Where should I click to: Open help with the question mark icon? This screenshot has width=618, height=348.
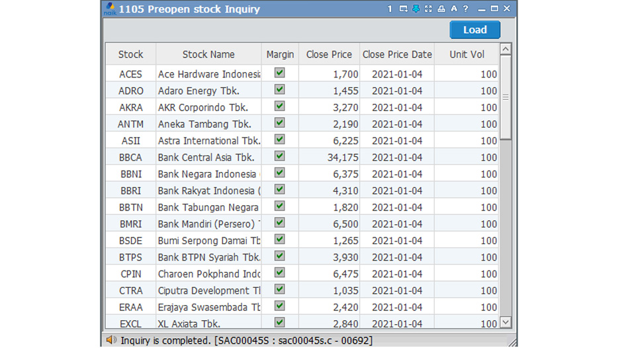point(466,9)
